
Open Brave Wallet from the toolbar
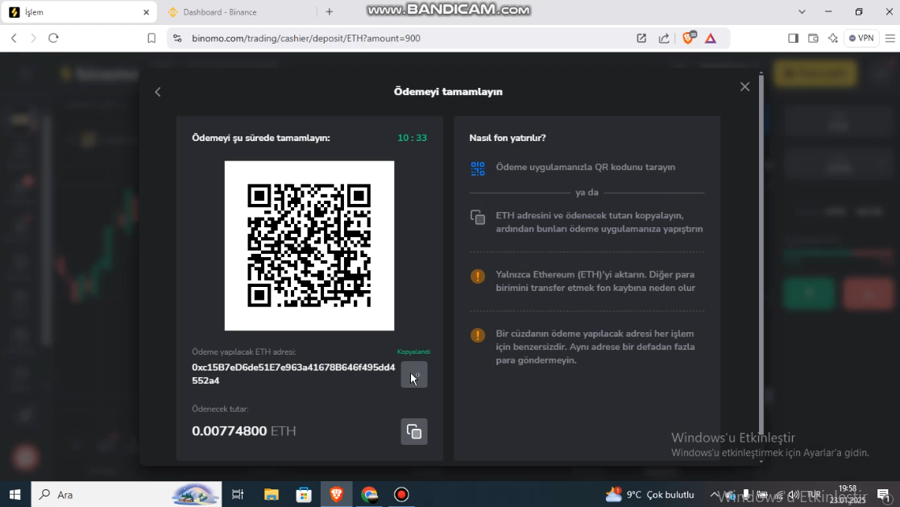tap(813, 38)
